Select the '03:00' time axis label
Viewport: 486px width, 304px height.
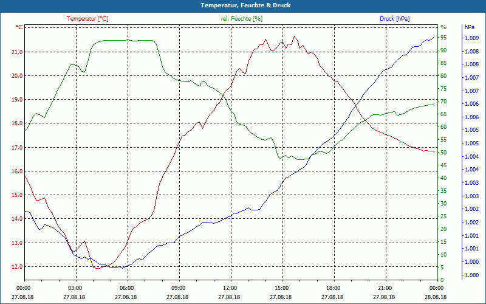pos(75,288)
